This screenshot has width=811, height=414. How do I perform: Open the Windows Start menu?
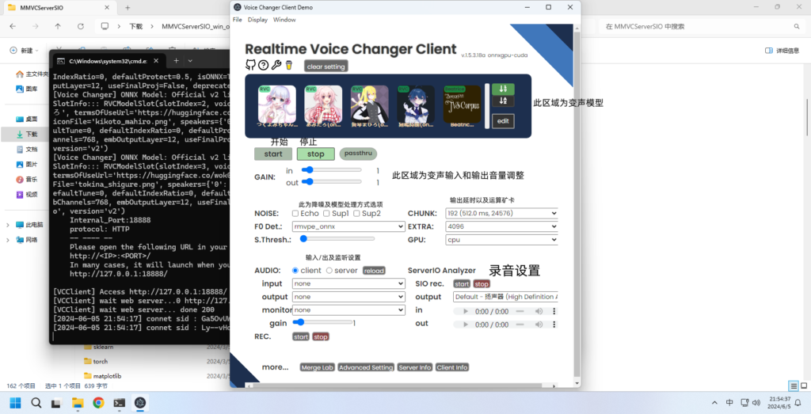point(15,403)
